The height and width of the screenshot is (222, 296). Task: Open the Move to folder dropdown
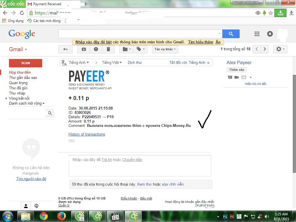point(127,49)
